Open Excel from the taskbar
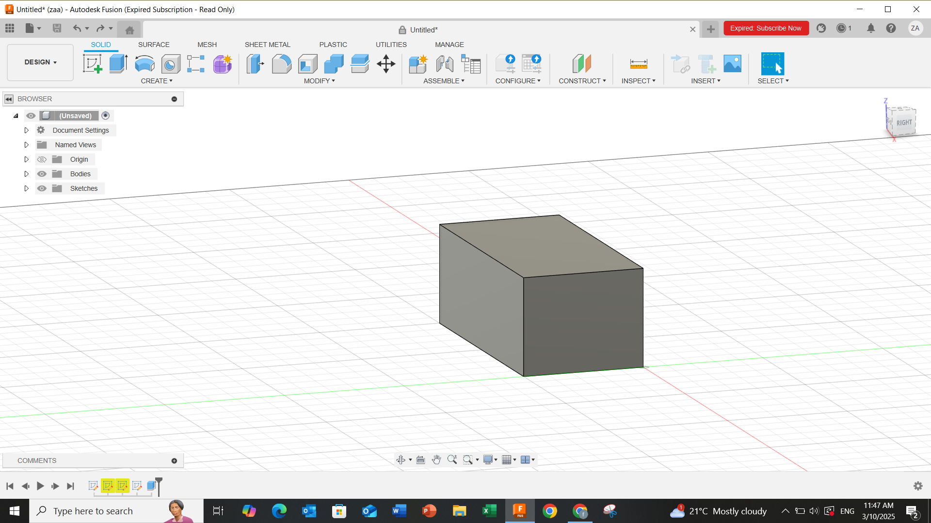931x523 pixels. point(489,511)
